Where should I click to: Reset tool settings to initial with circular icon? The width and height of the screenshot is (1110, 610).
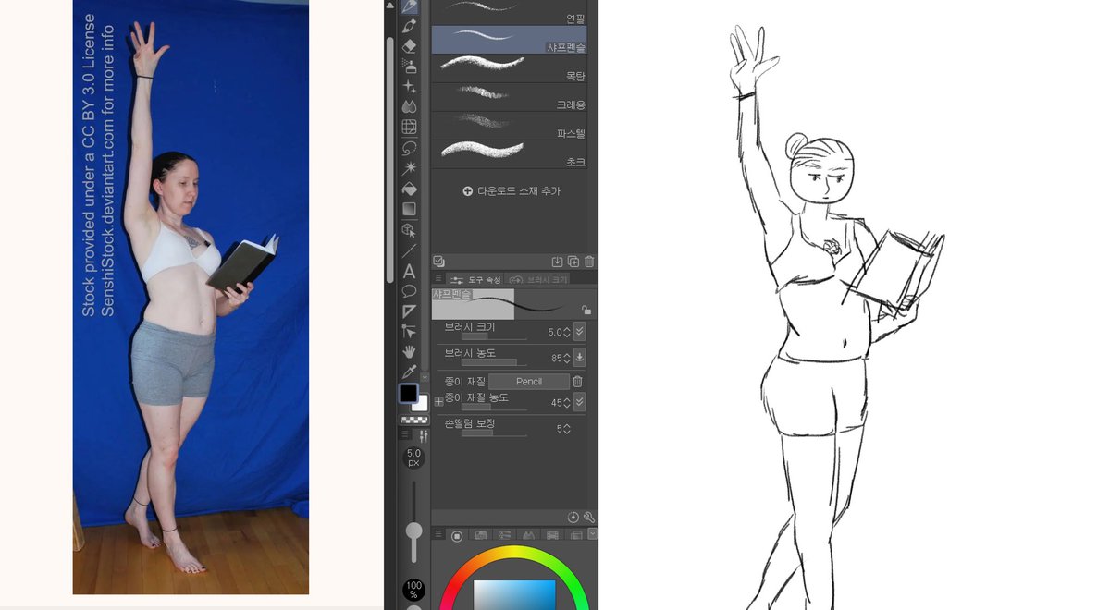pos(573,518)
